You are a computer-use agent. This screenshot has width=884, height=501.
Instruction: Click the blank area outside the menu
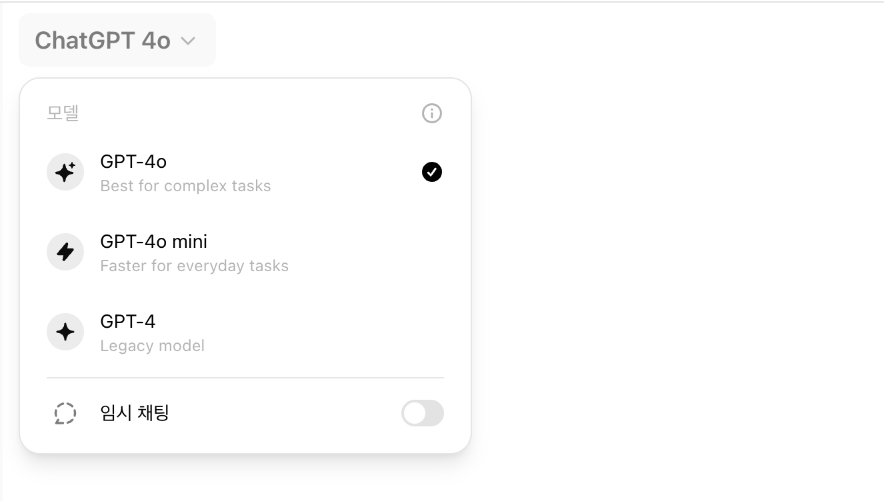click(667, 266)
